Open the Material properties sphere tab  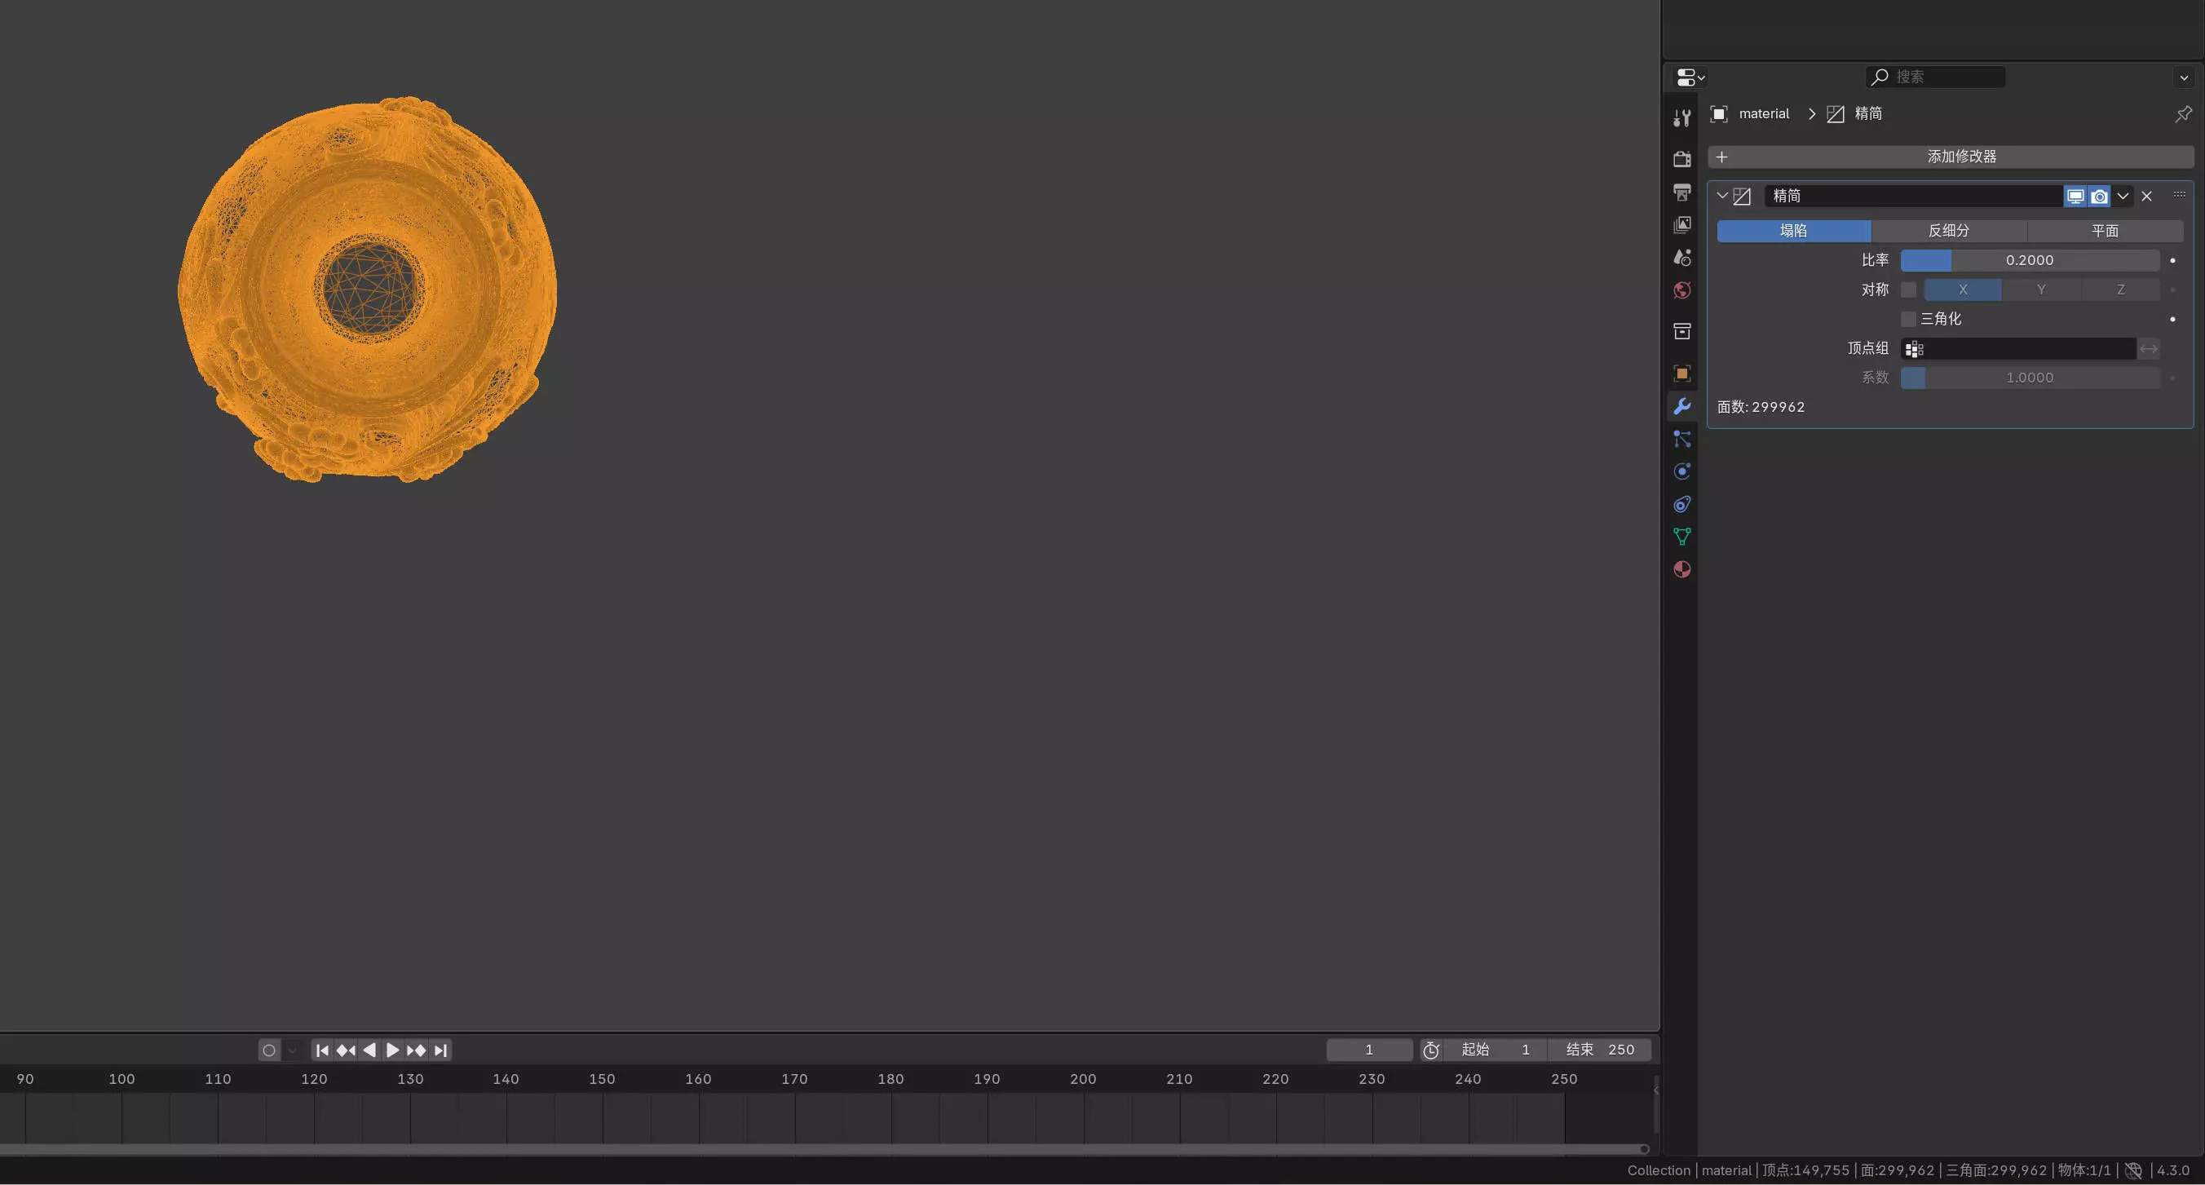click(1682, 569)
